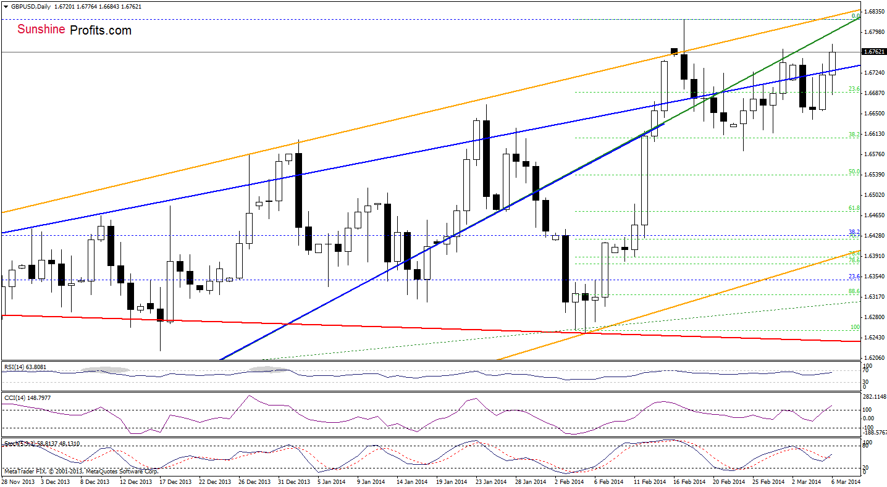Click the 1.62430 price axis label
This screenshot has height=487, width=887.
tap(874, 338)
